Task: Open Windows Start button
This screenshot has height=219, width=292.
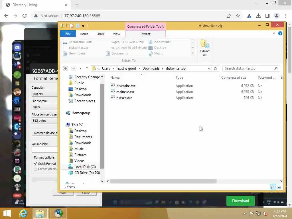Action: [x=7, y=213]
